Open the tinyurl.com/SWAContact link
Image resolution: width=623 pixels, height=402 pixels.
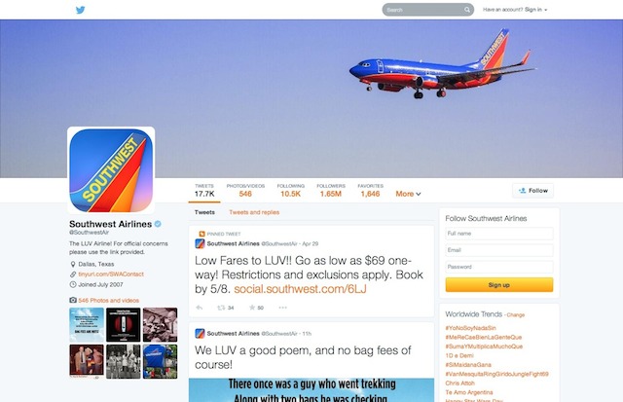point(111,274)
